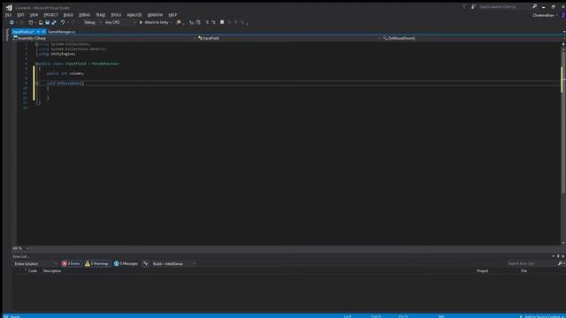Click the collapsed Toolbox side tab

pyautogui.click(x=7, y=34)
